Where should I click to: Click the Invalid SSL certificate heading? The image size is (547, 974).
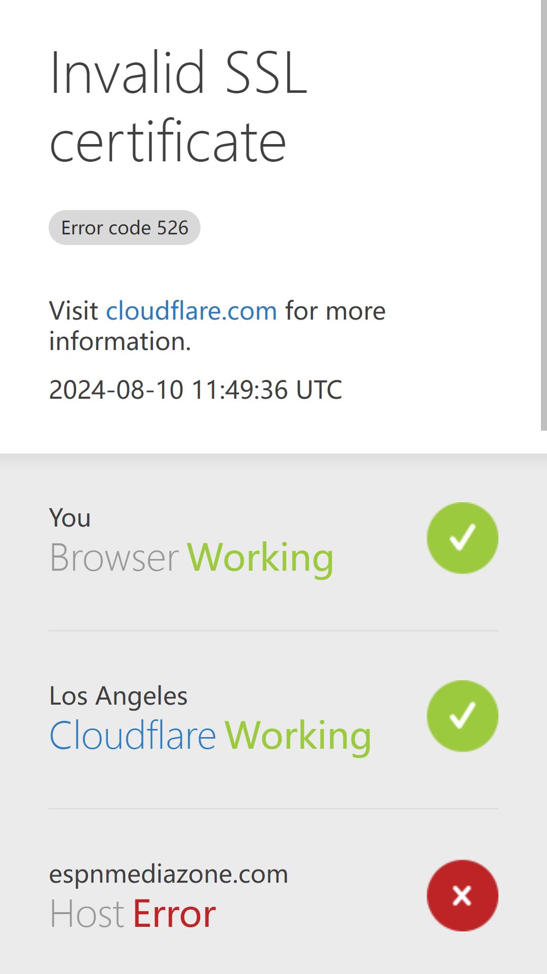coord(178,107)
